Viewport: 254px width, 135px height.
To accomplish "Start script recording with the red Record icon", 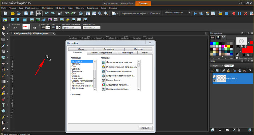I will coord(234,13).
